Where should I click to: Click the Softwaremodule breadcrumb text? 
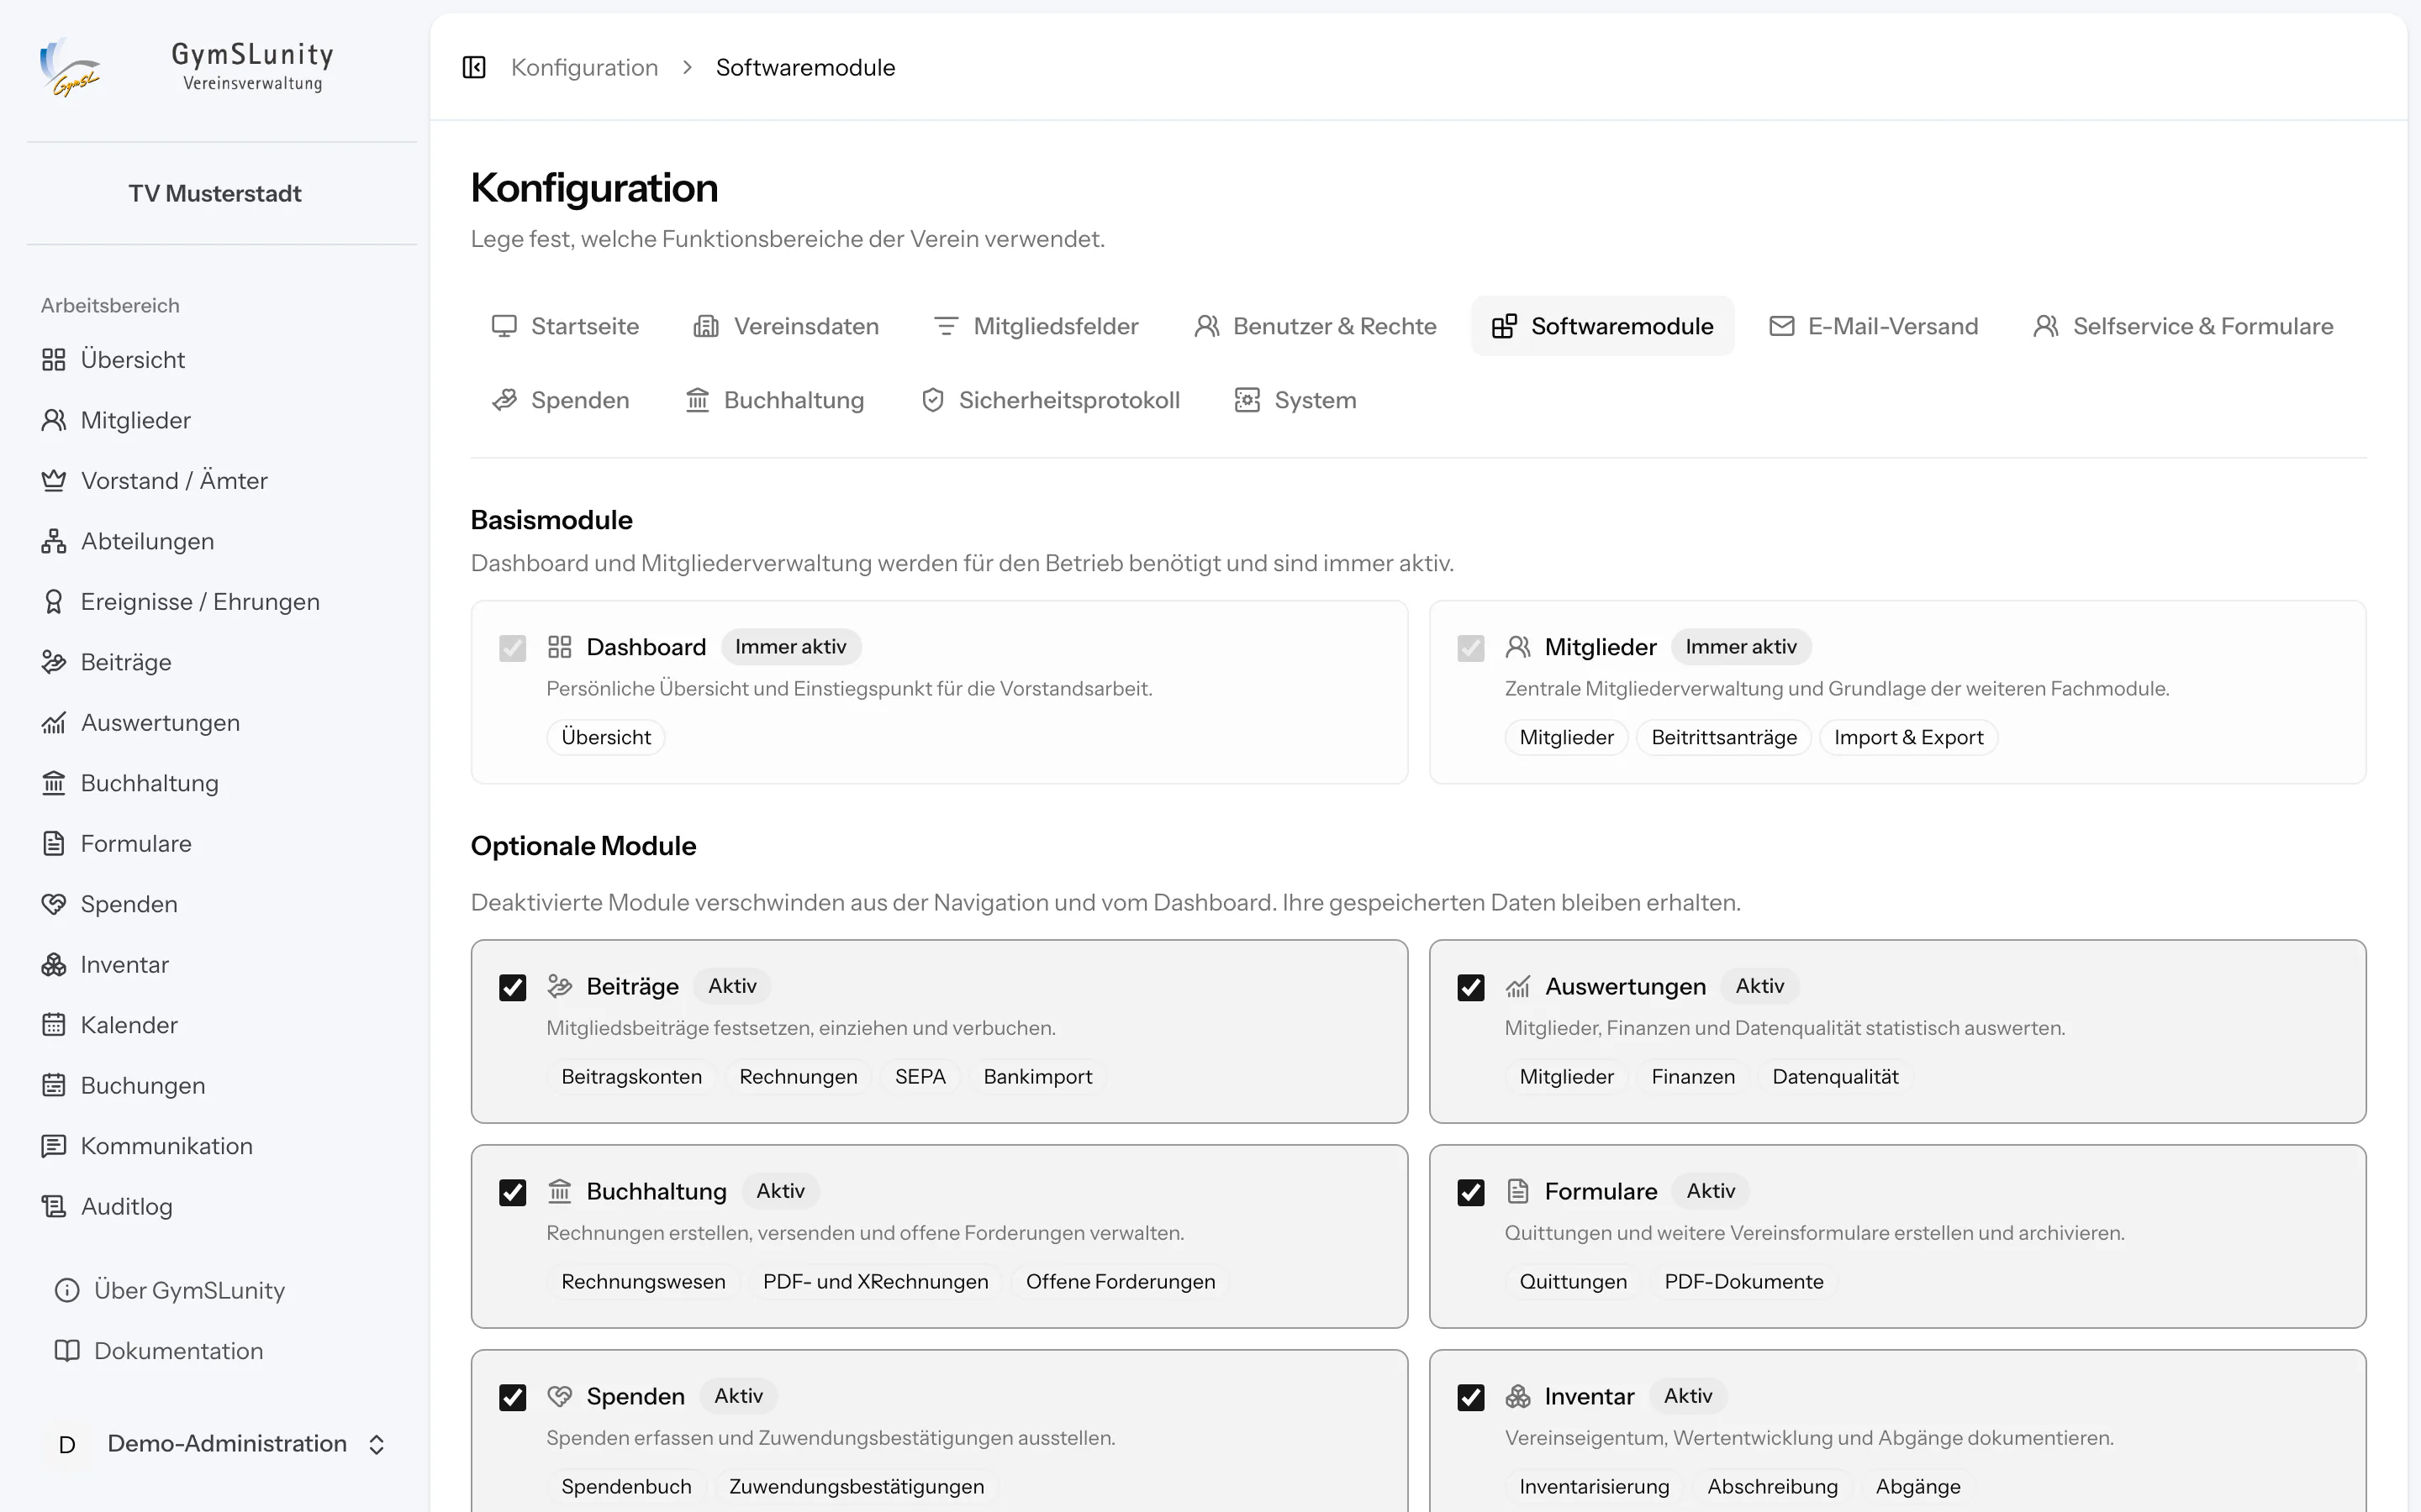pyautogui.click(x=805, y=67)
